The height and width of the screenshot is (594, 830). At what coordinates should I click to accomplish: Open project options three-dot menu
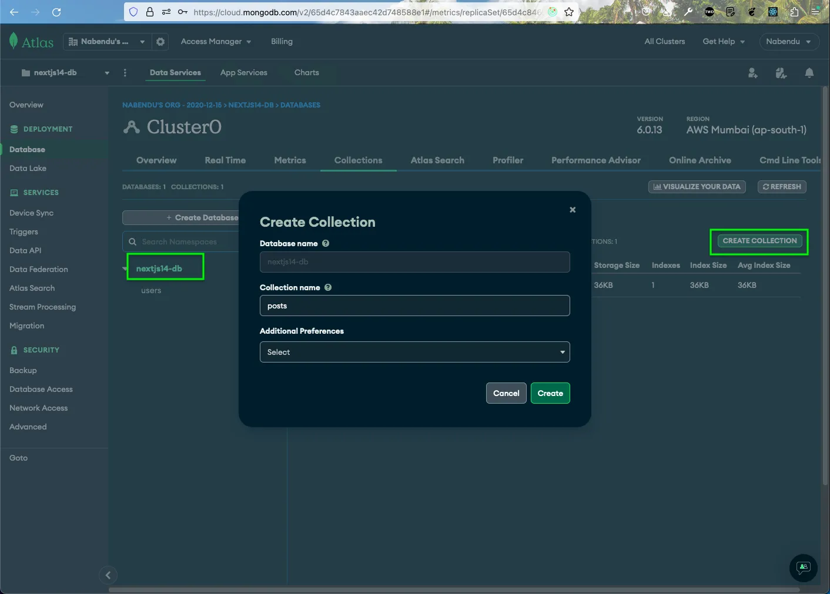(125, 73)
